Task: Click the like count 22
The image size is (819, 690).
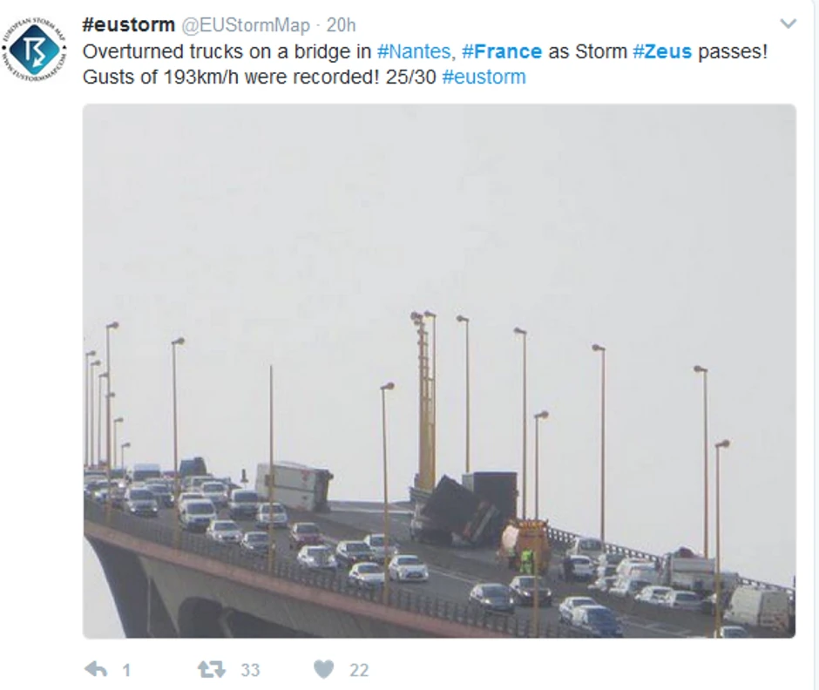Action: point(359,670)
